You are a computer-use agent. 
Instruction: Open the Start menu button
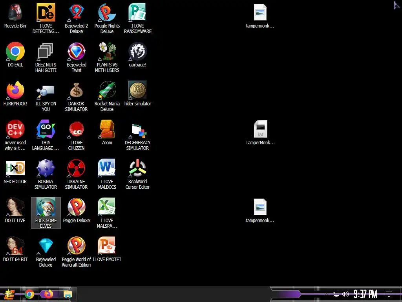[x=9, y=294]
